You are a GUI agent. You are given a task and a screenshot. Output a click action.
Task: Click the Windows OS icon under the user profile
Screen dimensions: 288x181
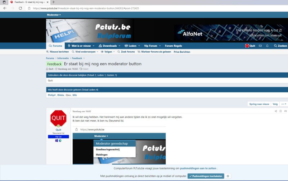click(x=57, y=141)
